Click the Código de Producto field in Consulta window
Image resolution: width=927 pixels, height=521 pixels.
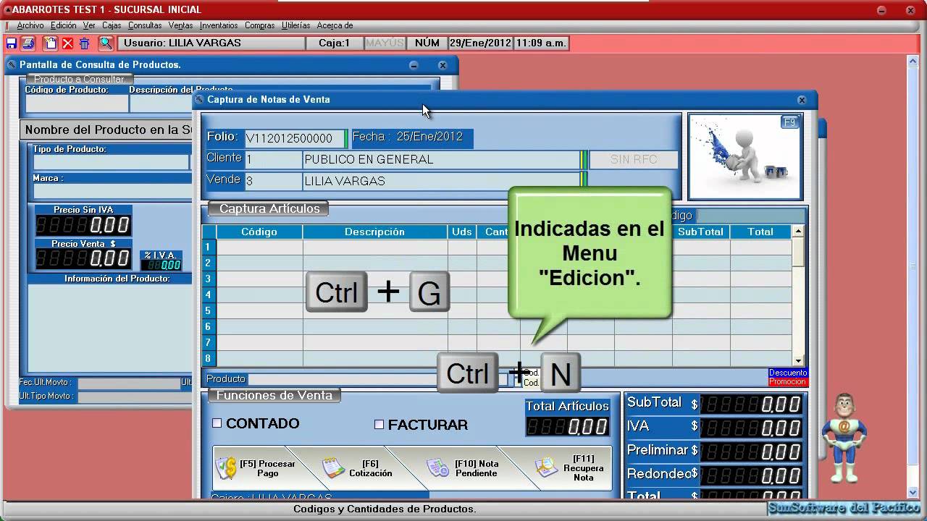(x=76, y=103)
